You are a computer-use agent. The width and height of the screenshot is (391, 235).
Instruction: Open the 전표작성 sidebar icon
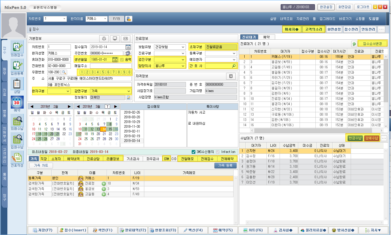tap(17, 158)
